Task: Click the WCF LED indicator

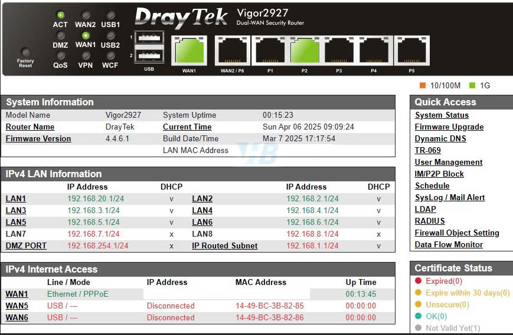Action: (x=111, y=55)
